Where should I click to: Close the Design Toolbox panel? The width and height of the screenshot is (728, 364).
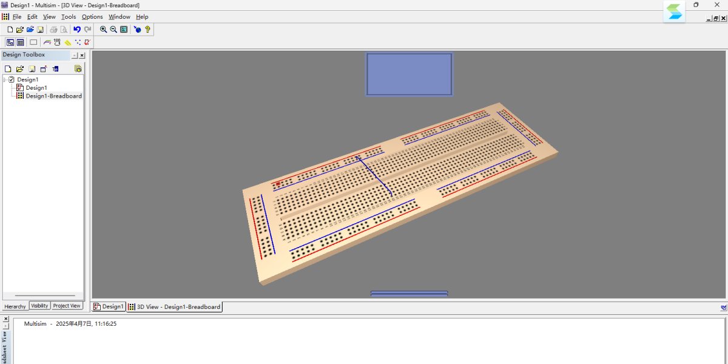coord(82,55)
